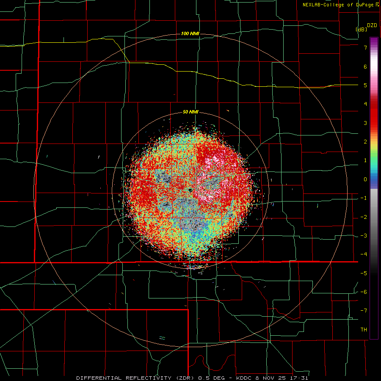Click the ZDR colorbar legend
The height and width of the screenshot is (381, 381).
coord(374,188)
